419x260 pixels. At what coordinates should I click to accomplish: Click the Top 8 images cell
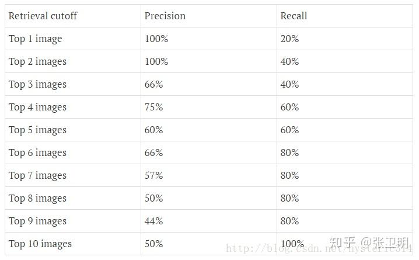(x=37, y=199)
